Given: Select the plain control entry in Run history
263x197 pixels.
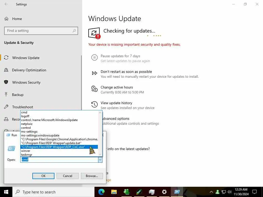Looking at the screenshot, I should pyautogui.click(x=59, y=128).
